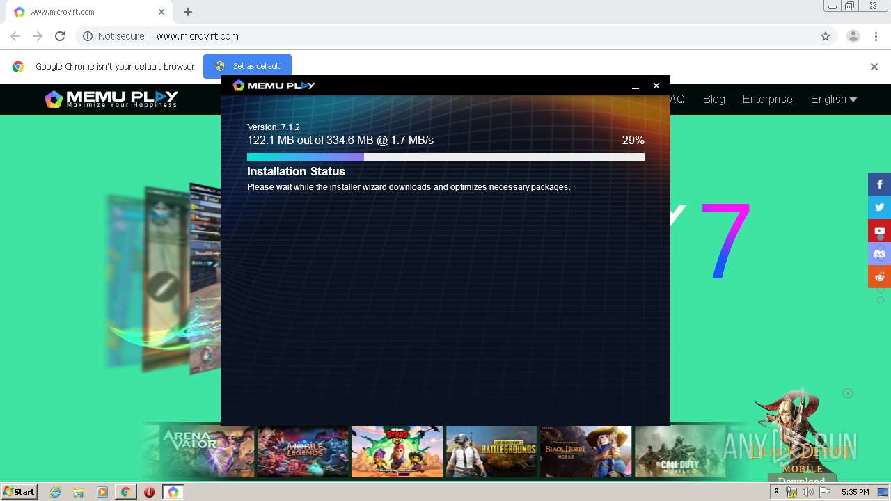Open the Discord social icon

coord(879,253)
